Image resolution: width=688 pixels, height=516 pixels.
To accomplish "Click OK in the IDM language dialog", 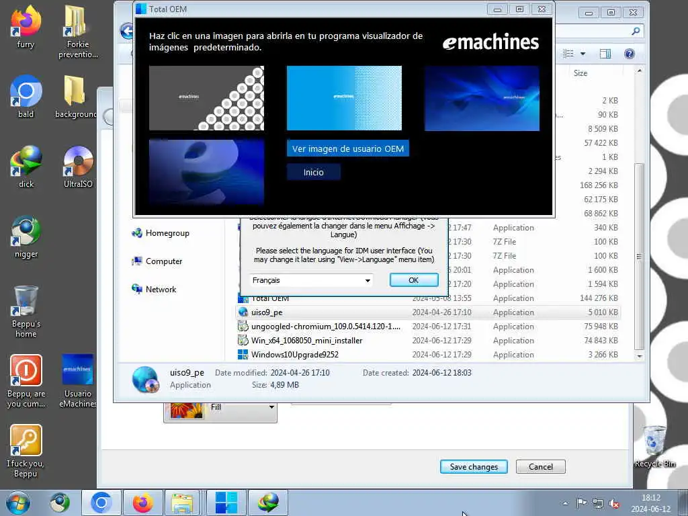I will point(414,280).
